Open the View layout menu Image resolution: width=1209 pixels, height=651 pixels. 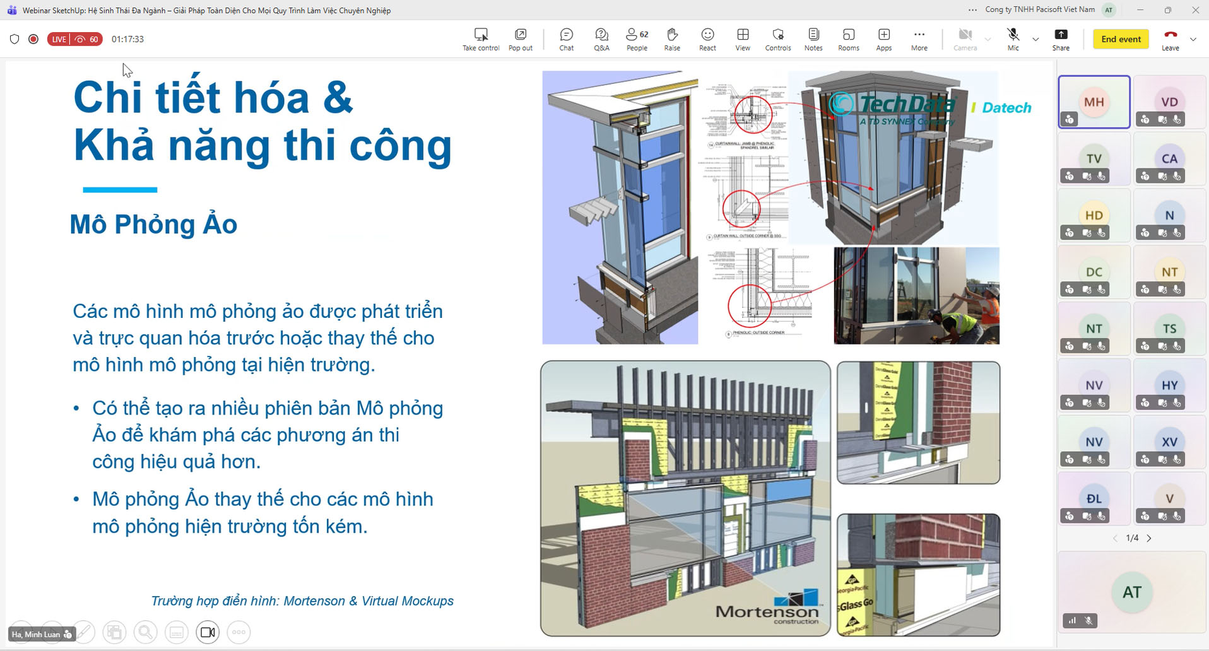(743, 39)
